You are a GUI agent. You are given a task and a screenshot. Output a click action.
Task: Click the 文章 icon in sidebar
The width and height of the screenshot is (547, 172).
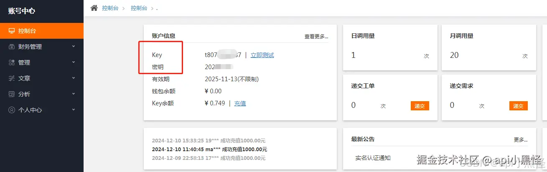[12, 78]
